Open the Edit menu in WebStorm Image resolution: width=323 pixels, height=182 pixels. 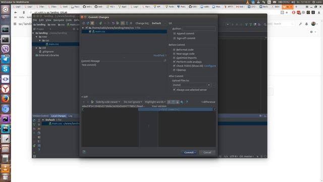point(41,20)
